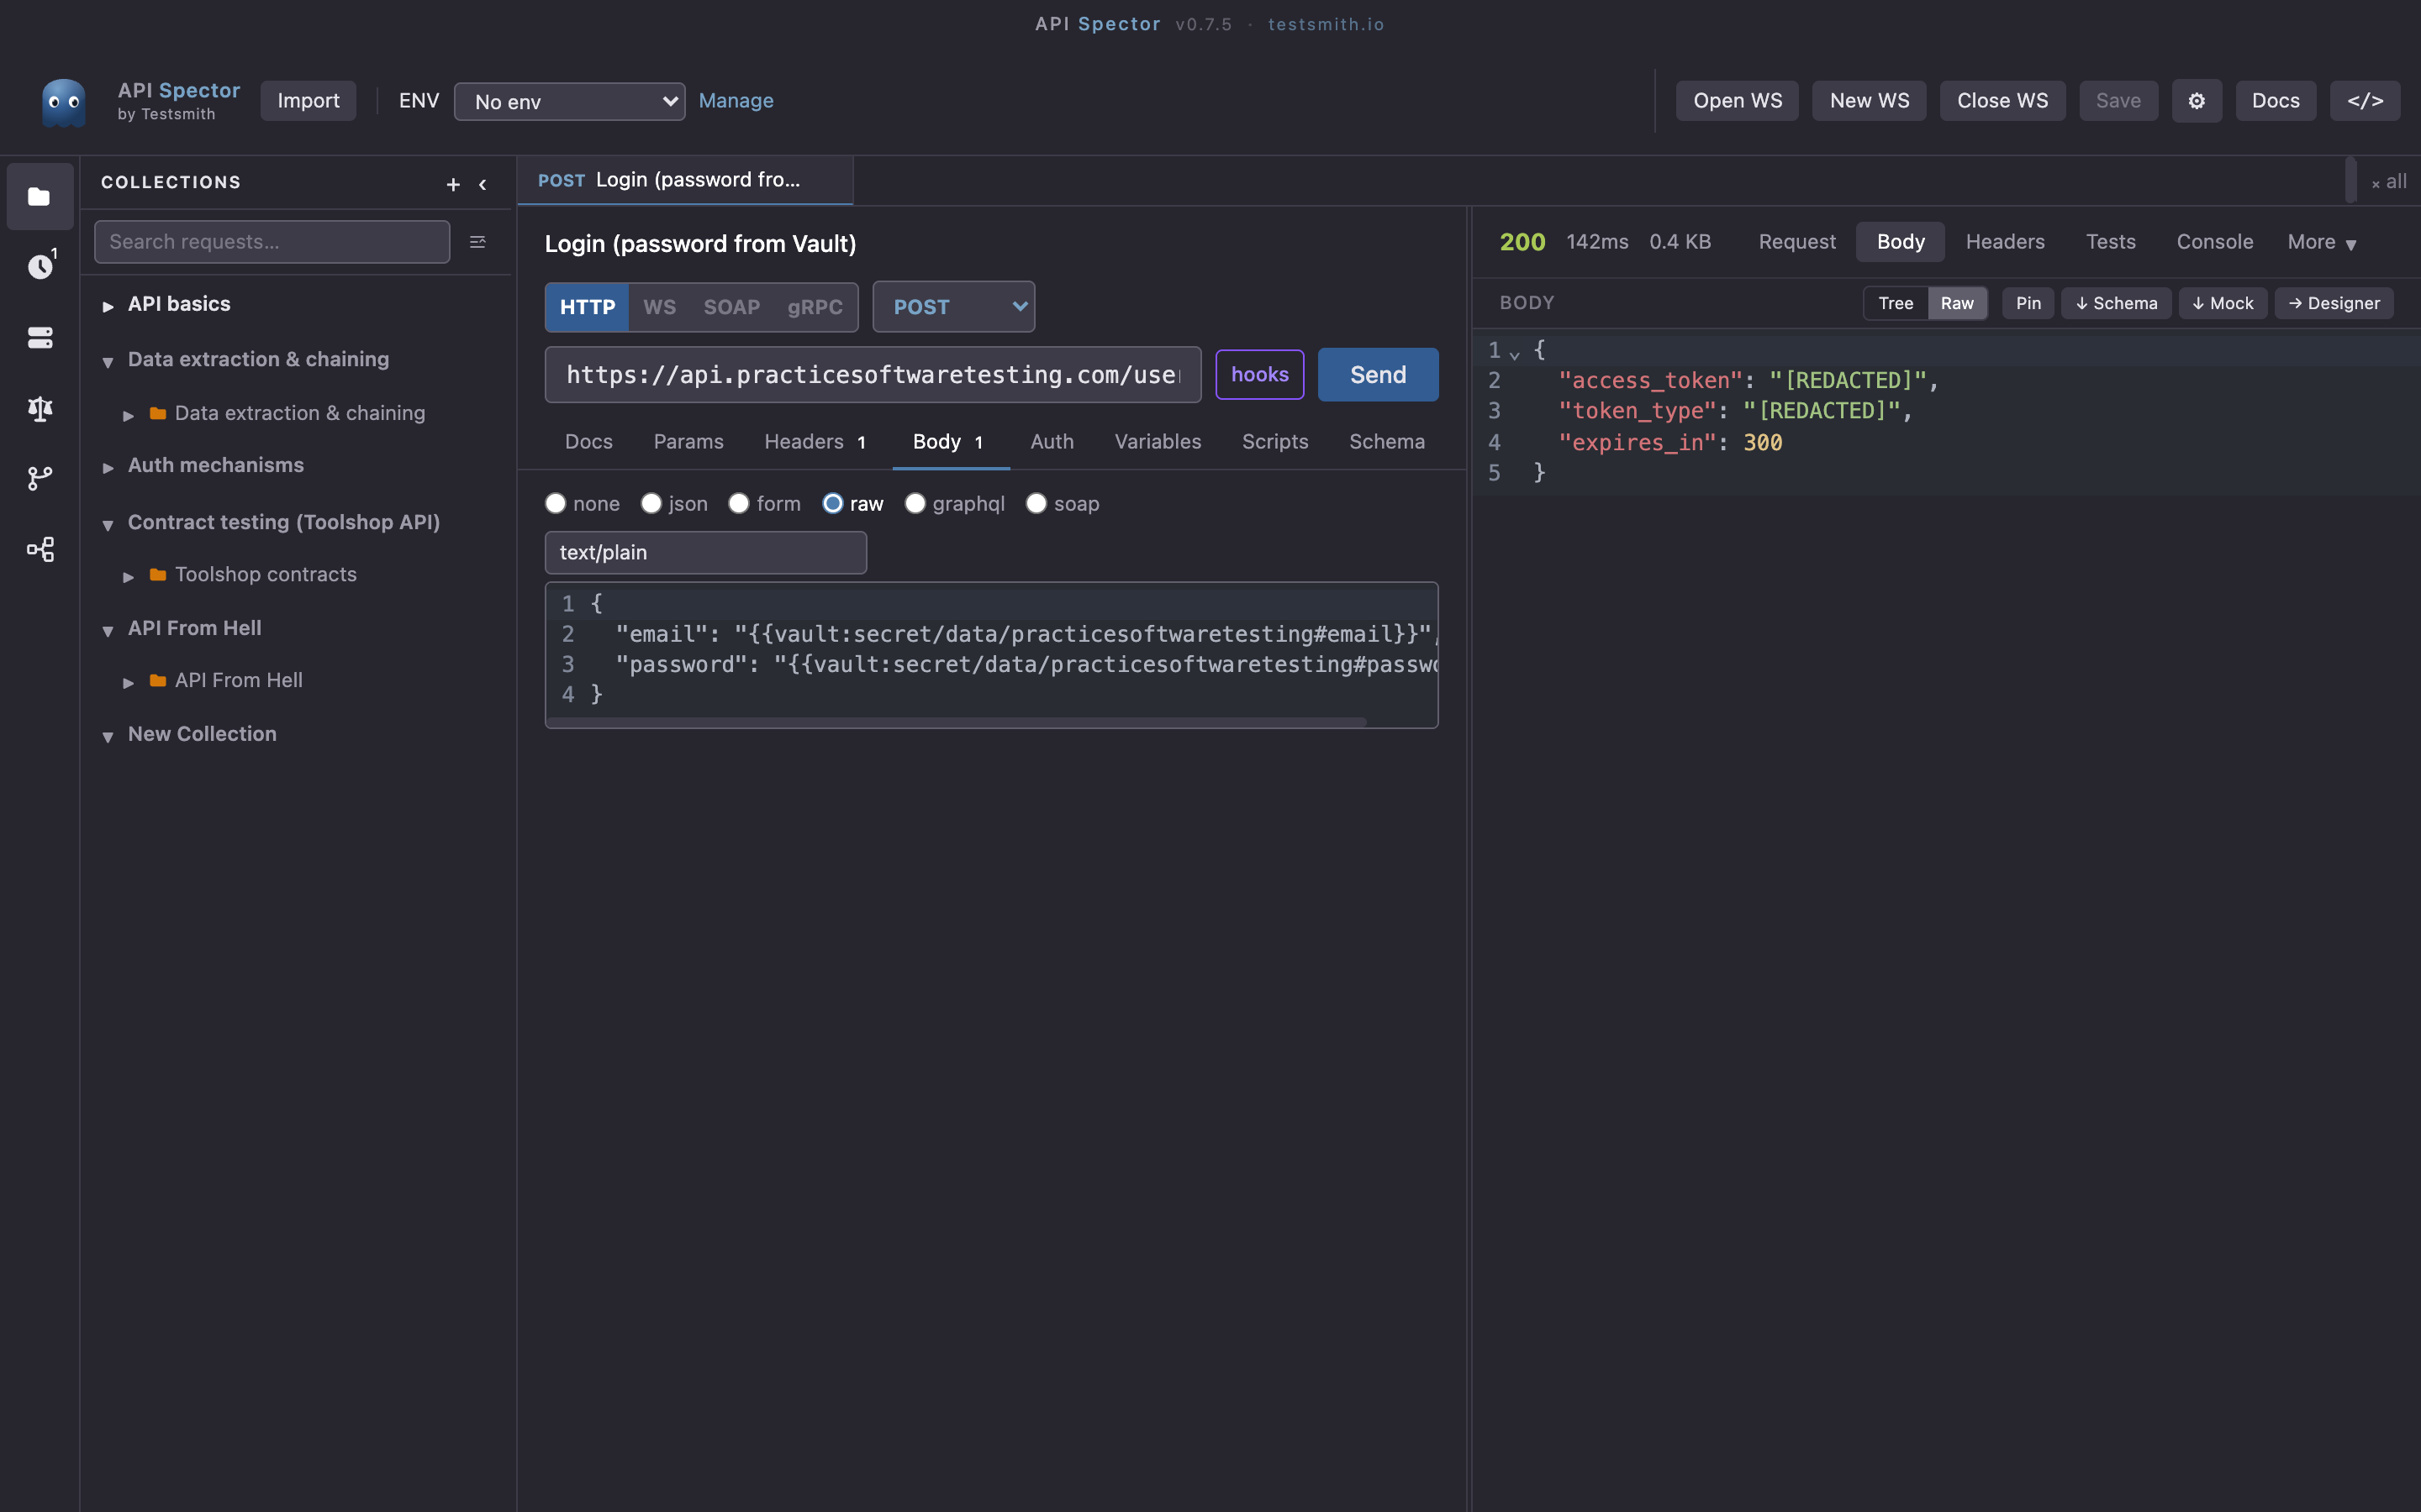Open the flow diagram sidebar icon
The width and height of the screenshot is (2421, 1512).
coord(39,549)
